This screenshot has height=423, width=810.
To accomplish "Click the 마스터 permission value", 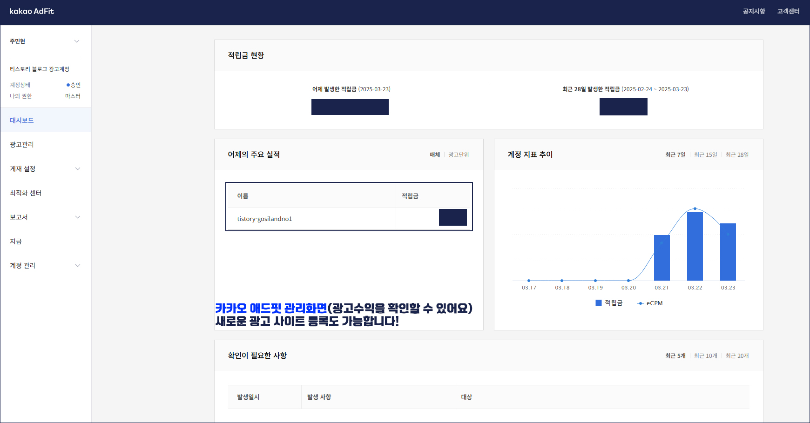I will 73,96.
